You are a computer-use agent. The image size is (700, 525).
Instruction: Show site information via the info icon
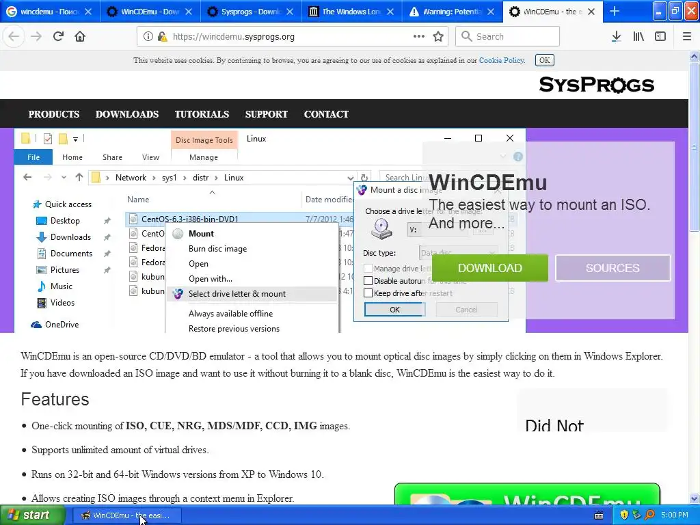click(x=148, y=37)
